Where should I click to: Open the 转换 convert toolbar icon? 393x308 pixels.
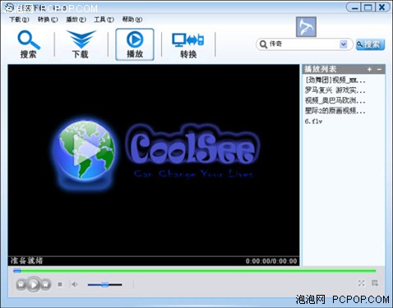point(188,44)
